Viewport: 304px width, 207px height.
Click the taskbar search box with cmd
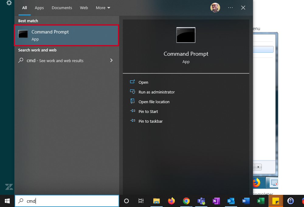pyautogui.click(x=67, y=201)
